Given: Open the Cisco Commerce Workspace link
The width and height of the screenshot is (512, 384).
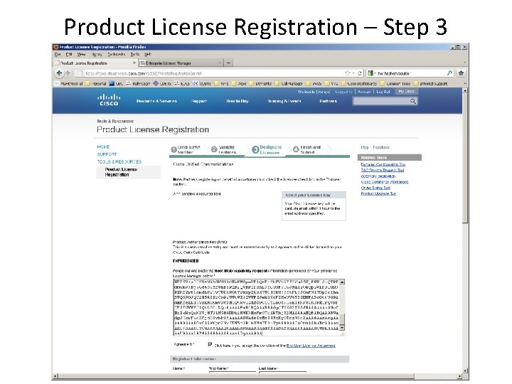Looking at the screenshot, I should 384,182.
